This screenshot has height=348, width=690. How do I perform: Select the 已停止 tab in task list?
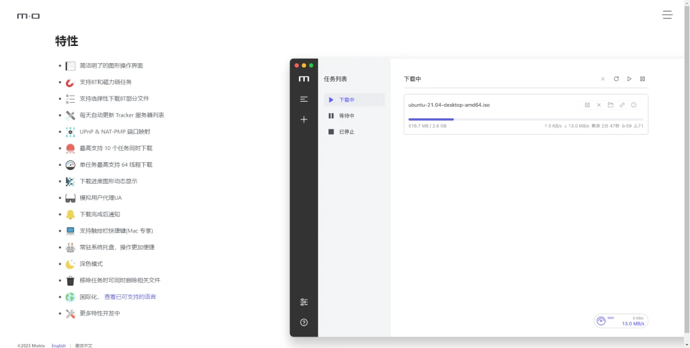tap(354, 132)
